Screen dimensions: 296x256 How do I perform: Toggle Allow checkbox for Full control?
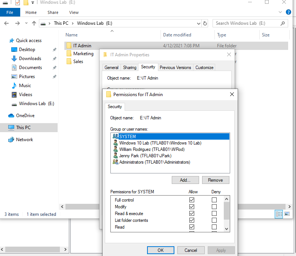(192, 200)
